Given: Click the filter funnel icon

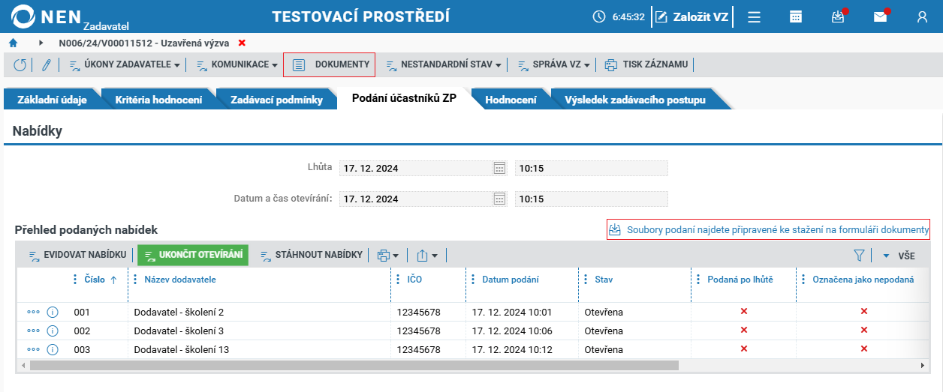Looking at the screenshot, I should tap(860, 256).
